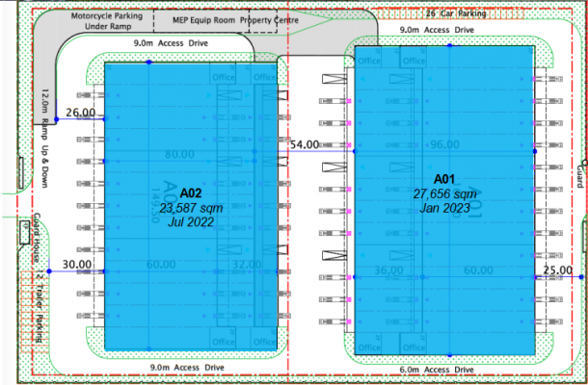Select the Guard House label
Viewport: 588px width, 385px height.
pyautogui.click(x=38, y=238)
